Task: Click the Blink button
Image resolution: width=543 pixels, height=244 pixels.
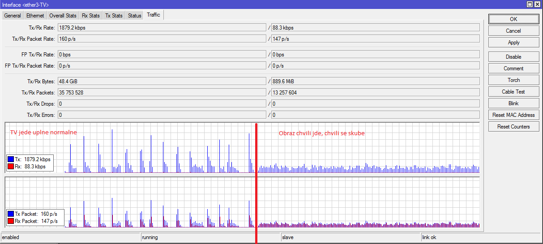Action: (513, 103)
